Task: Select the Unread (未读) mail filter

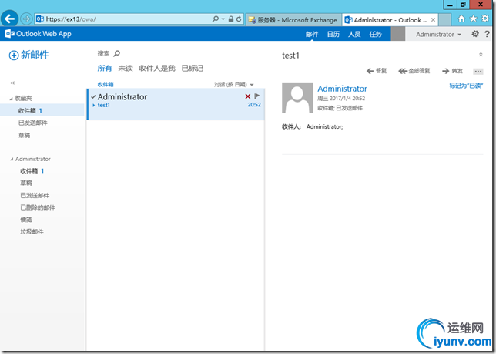Action: [126, 68]
